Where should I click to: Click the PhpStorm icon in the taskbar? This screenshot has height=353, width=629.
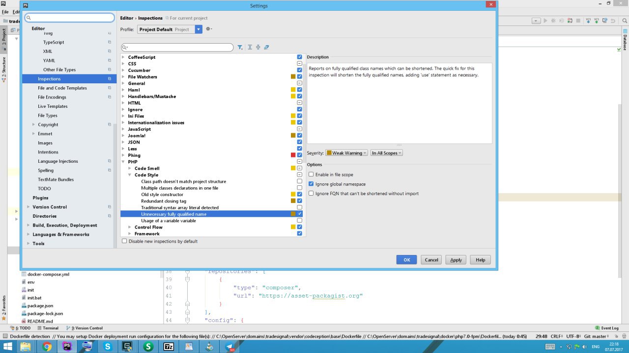pyautogui.click(x=67, y=347)
